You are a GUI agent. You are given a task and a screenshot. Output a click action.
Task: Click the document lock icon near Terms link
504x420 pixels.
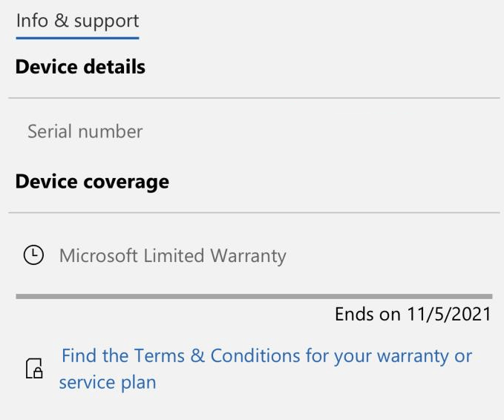[34, 369]
